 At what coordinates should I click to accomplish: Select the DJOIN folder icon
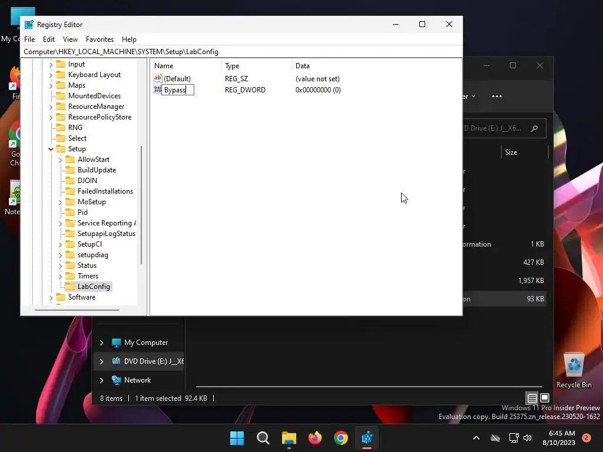[70, 180]
